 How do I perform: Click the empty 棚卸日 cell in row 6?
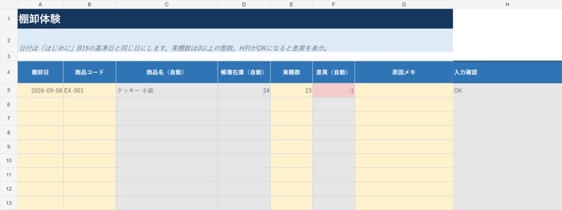coord(40,104)
